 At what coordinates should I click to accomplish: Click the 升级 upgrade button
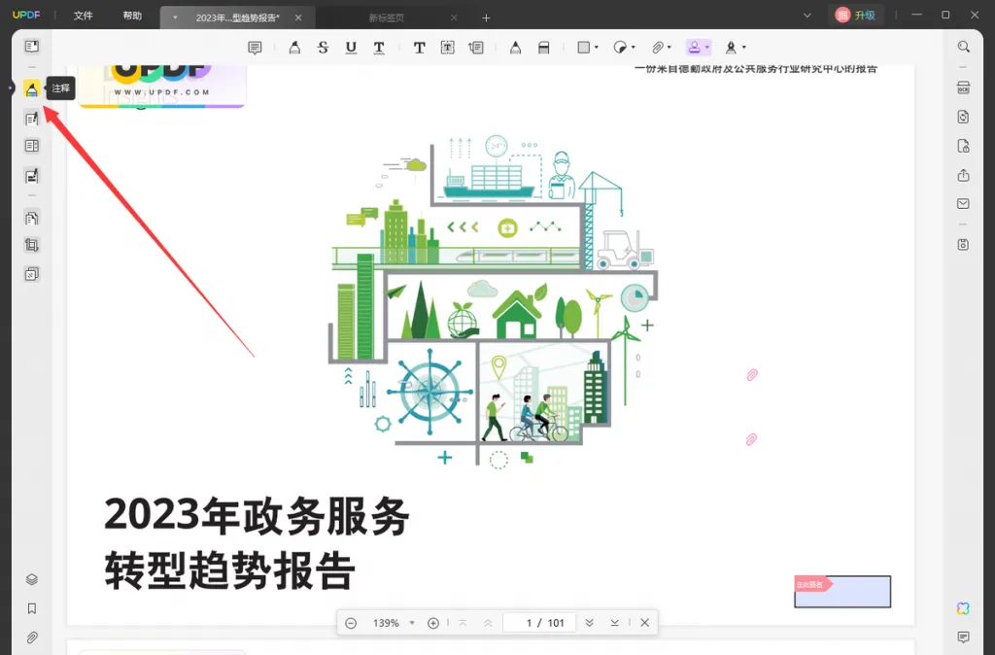(855, 16)
